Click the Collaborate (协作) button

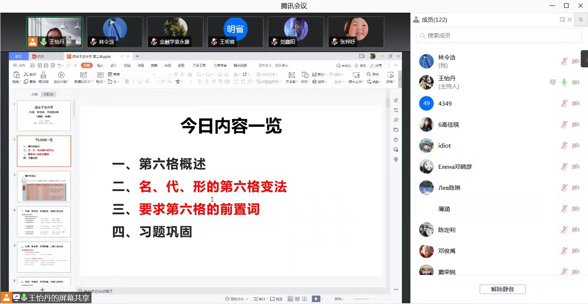point(361,65)
